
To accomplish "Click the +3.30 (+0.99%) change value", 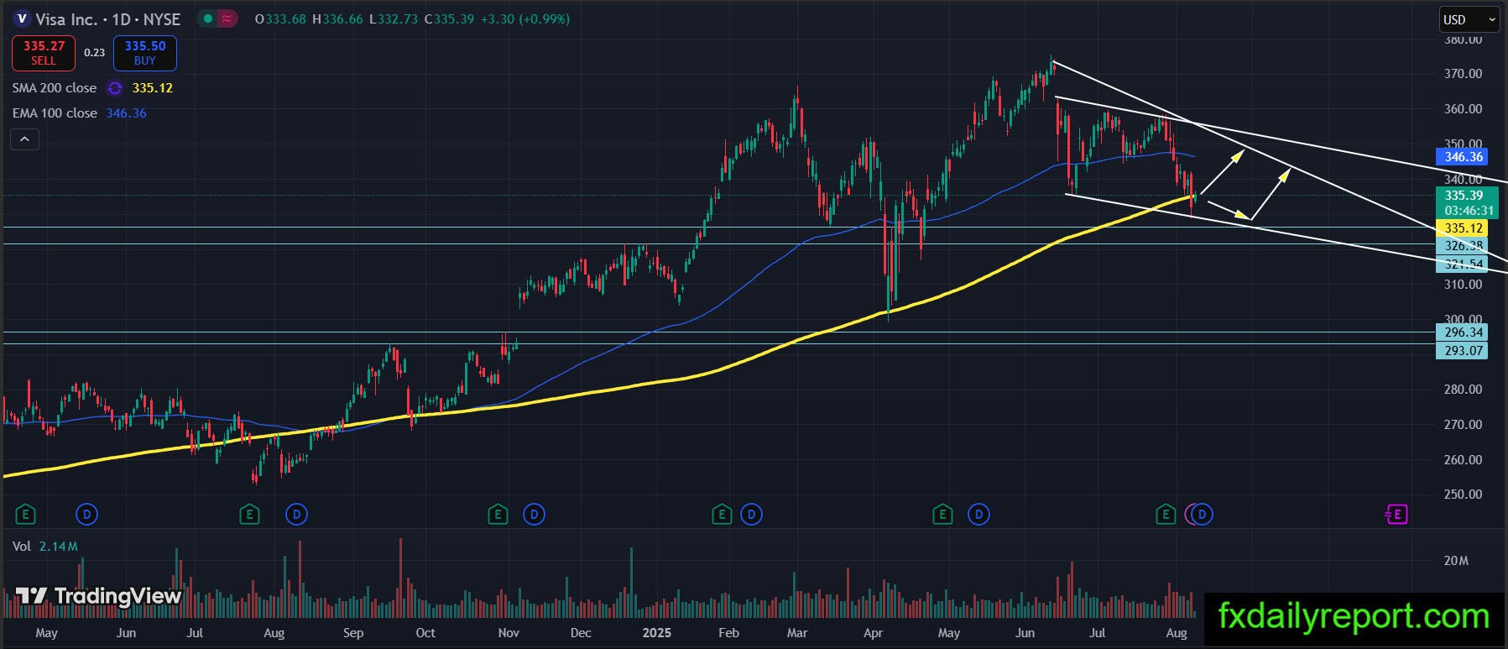I will 525,18.
